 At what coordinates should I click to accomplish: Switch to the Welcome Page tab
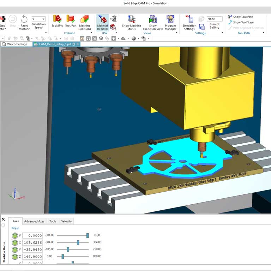[x=15, y=44]
